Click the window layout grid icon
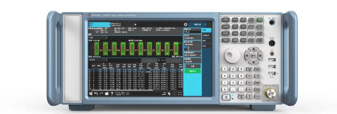Image resolution: width=337 pixels, height=114 pixels. point(174,94)
